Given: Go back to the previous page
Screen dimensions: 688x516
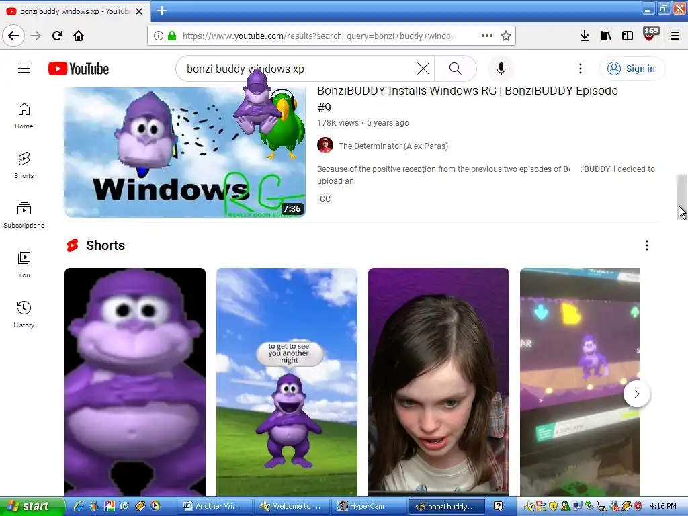Looking at the screenshot, I should [13, 36].
